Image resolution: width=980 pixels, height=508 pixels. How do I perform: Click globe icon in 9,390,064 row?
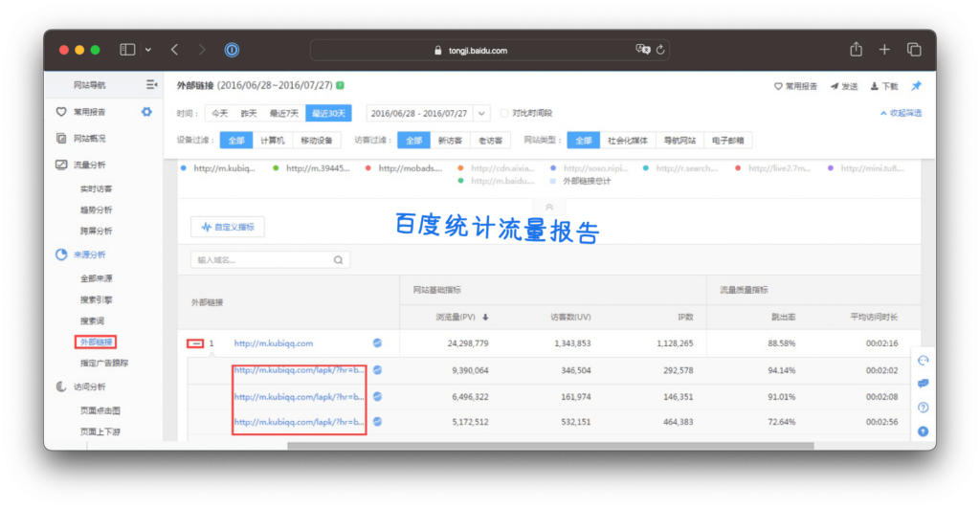click(377, 370)
